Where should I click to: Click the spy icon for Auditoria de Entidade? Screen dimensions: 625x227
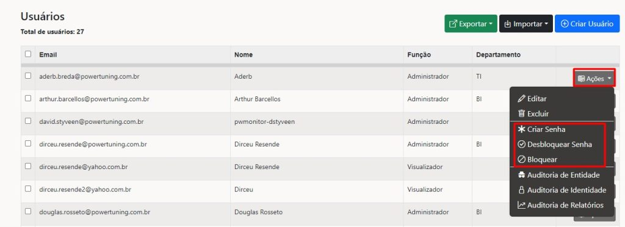(x=521, y=175)
